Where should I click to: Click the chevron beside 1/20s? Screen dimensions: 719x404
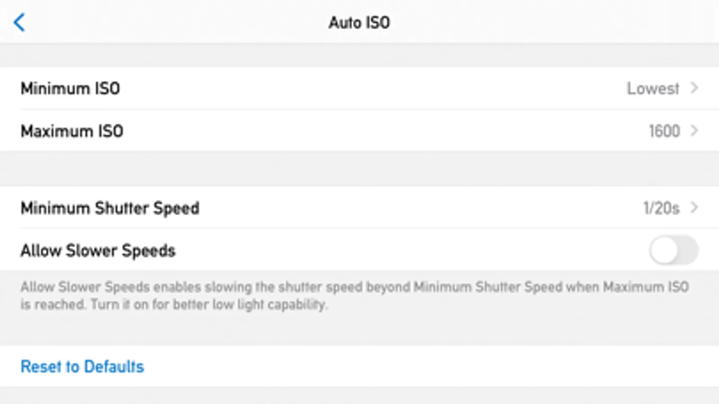click(694, 207)
